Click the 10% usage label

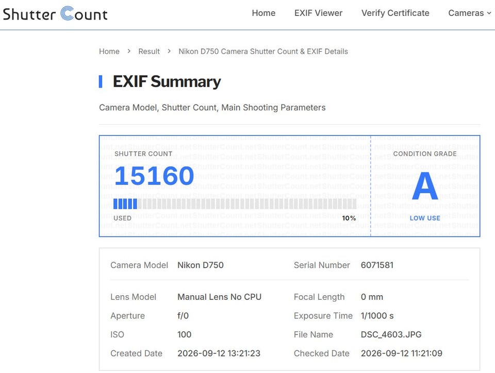click(349, 218)
